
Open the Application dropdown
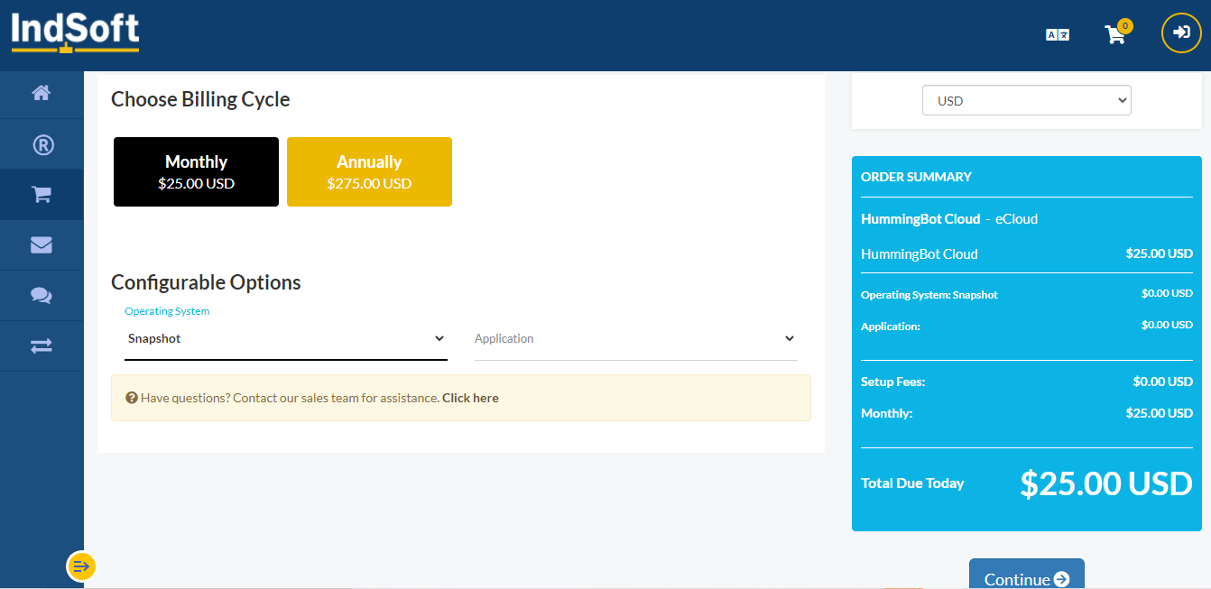coord(636,339)
